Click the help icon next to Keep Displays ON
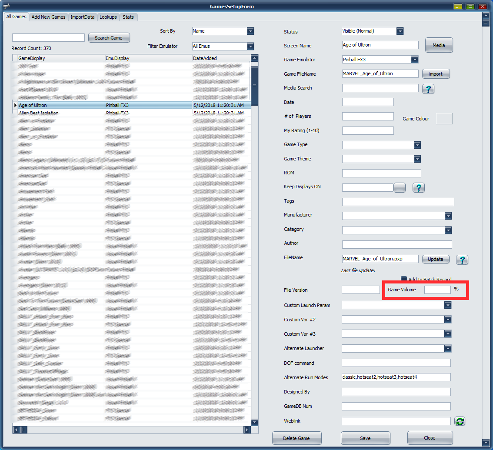The height and width of the screenshot is (450, 493). [x=418, y=187]
